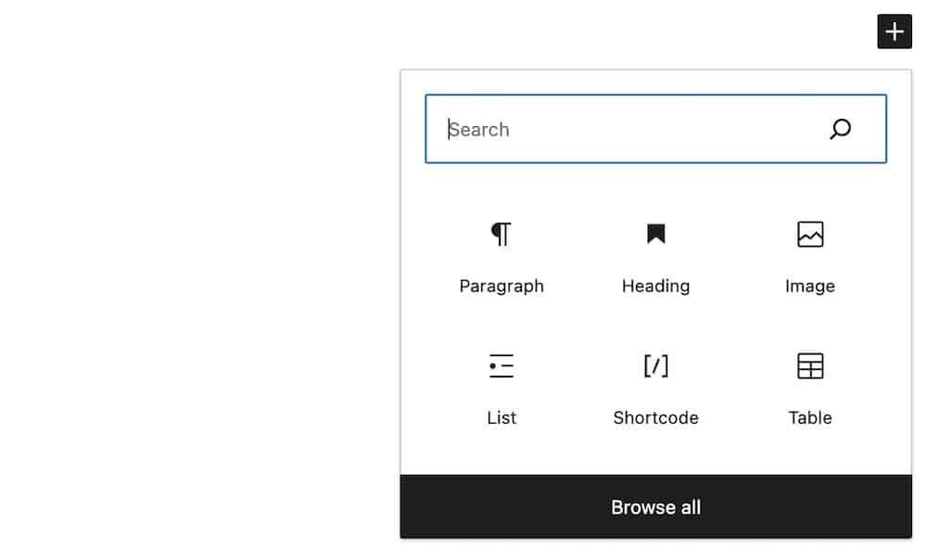Click empty popup space below the search box
The width and height of the screenshot is (927, 549).
click(x=655, y=184)
